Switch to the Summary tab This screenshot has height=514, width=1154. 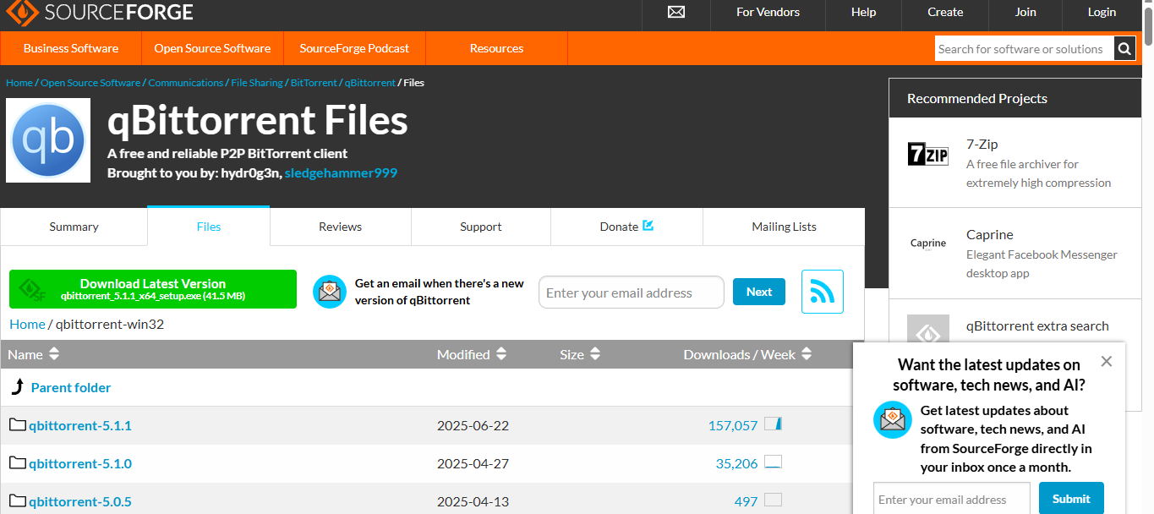point(74,227)
